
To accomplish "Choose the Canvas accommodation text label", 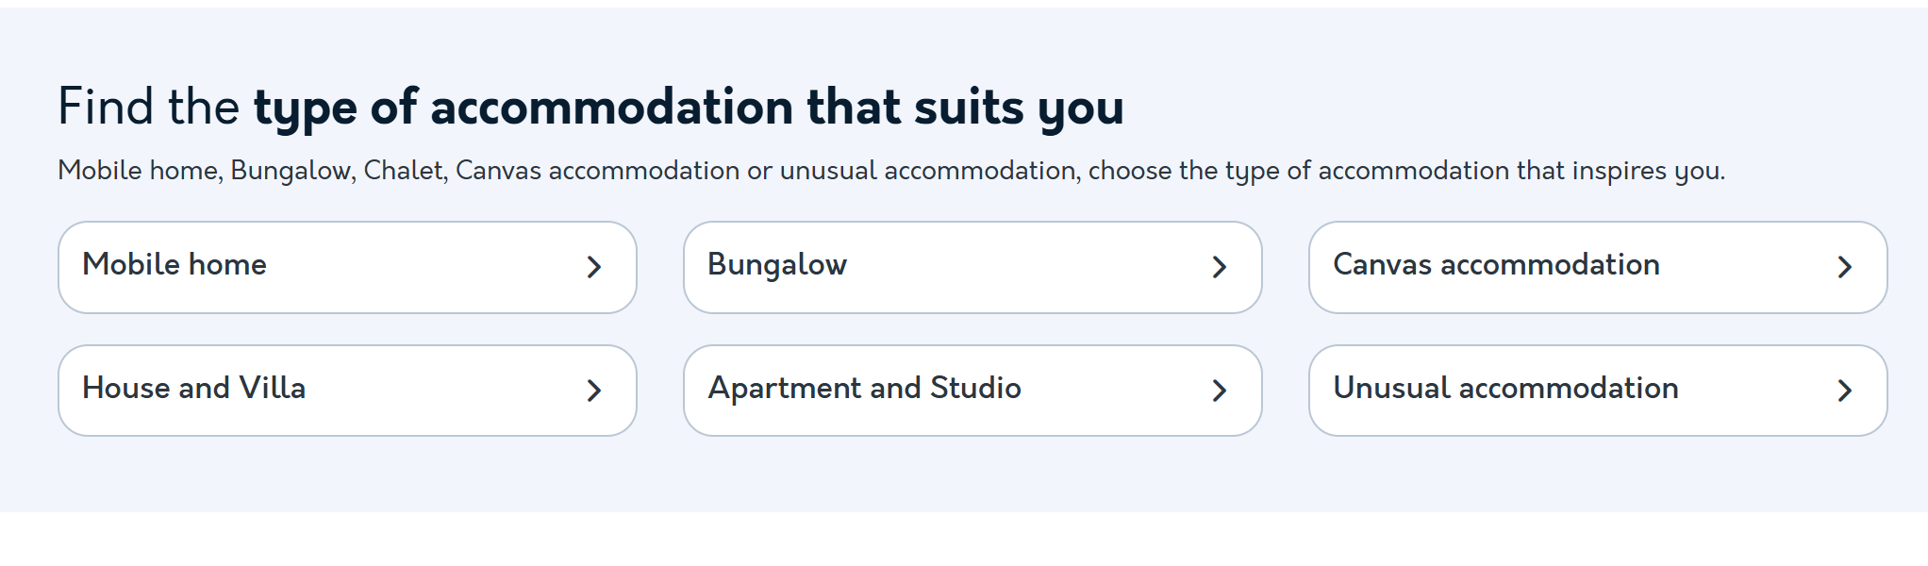I will coord(1496,265).
